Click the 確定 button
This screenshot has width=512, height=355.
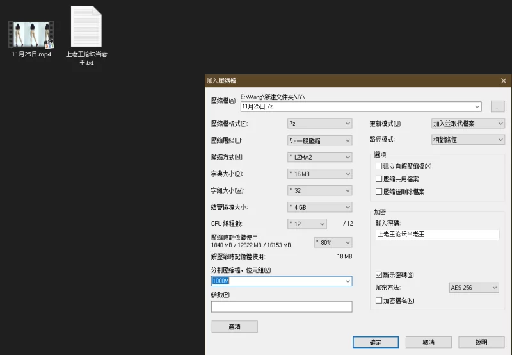(x=376, y=342)
